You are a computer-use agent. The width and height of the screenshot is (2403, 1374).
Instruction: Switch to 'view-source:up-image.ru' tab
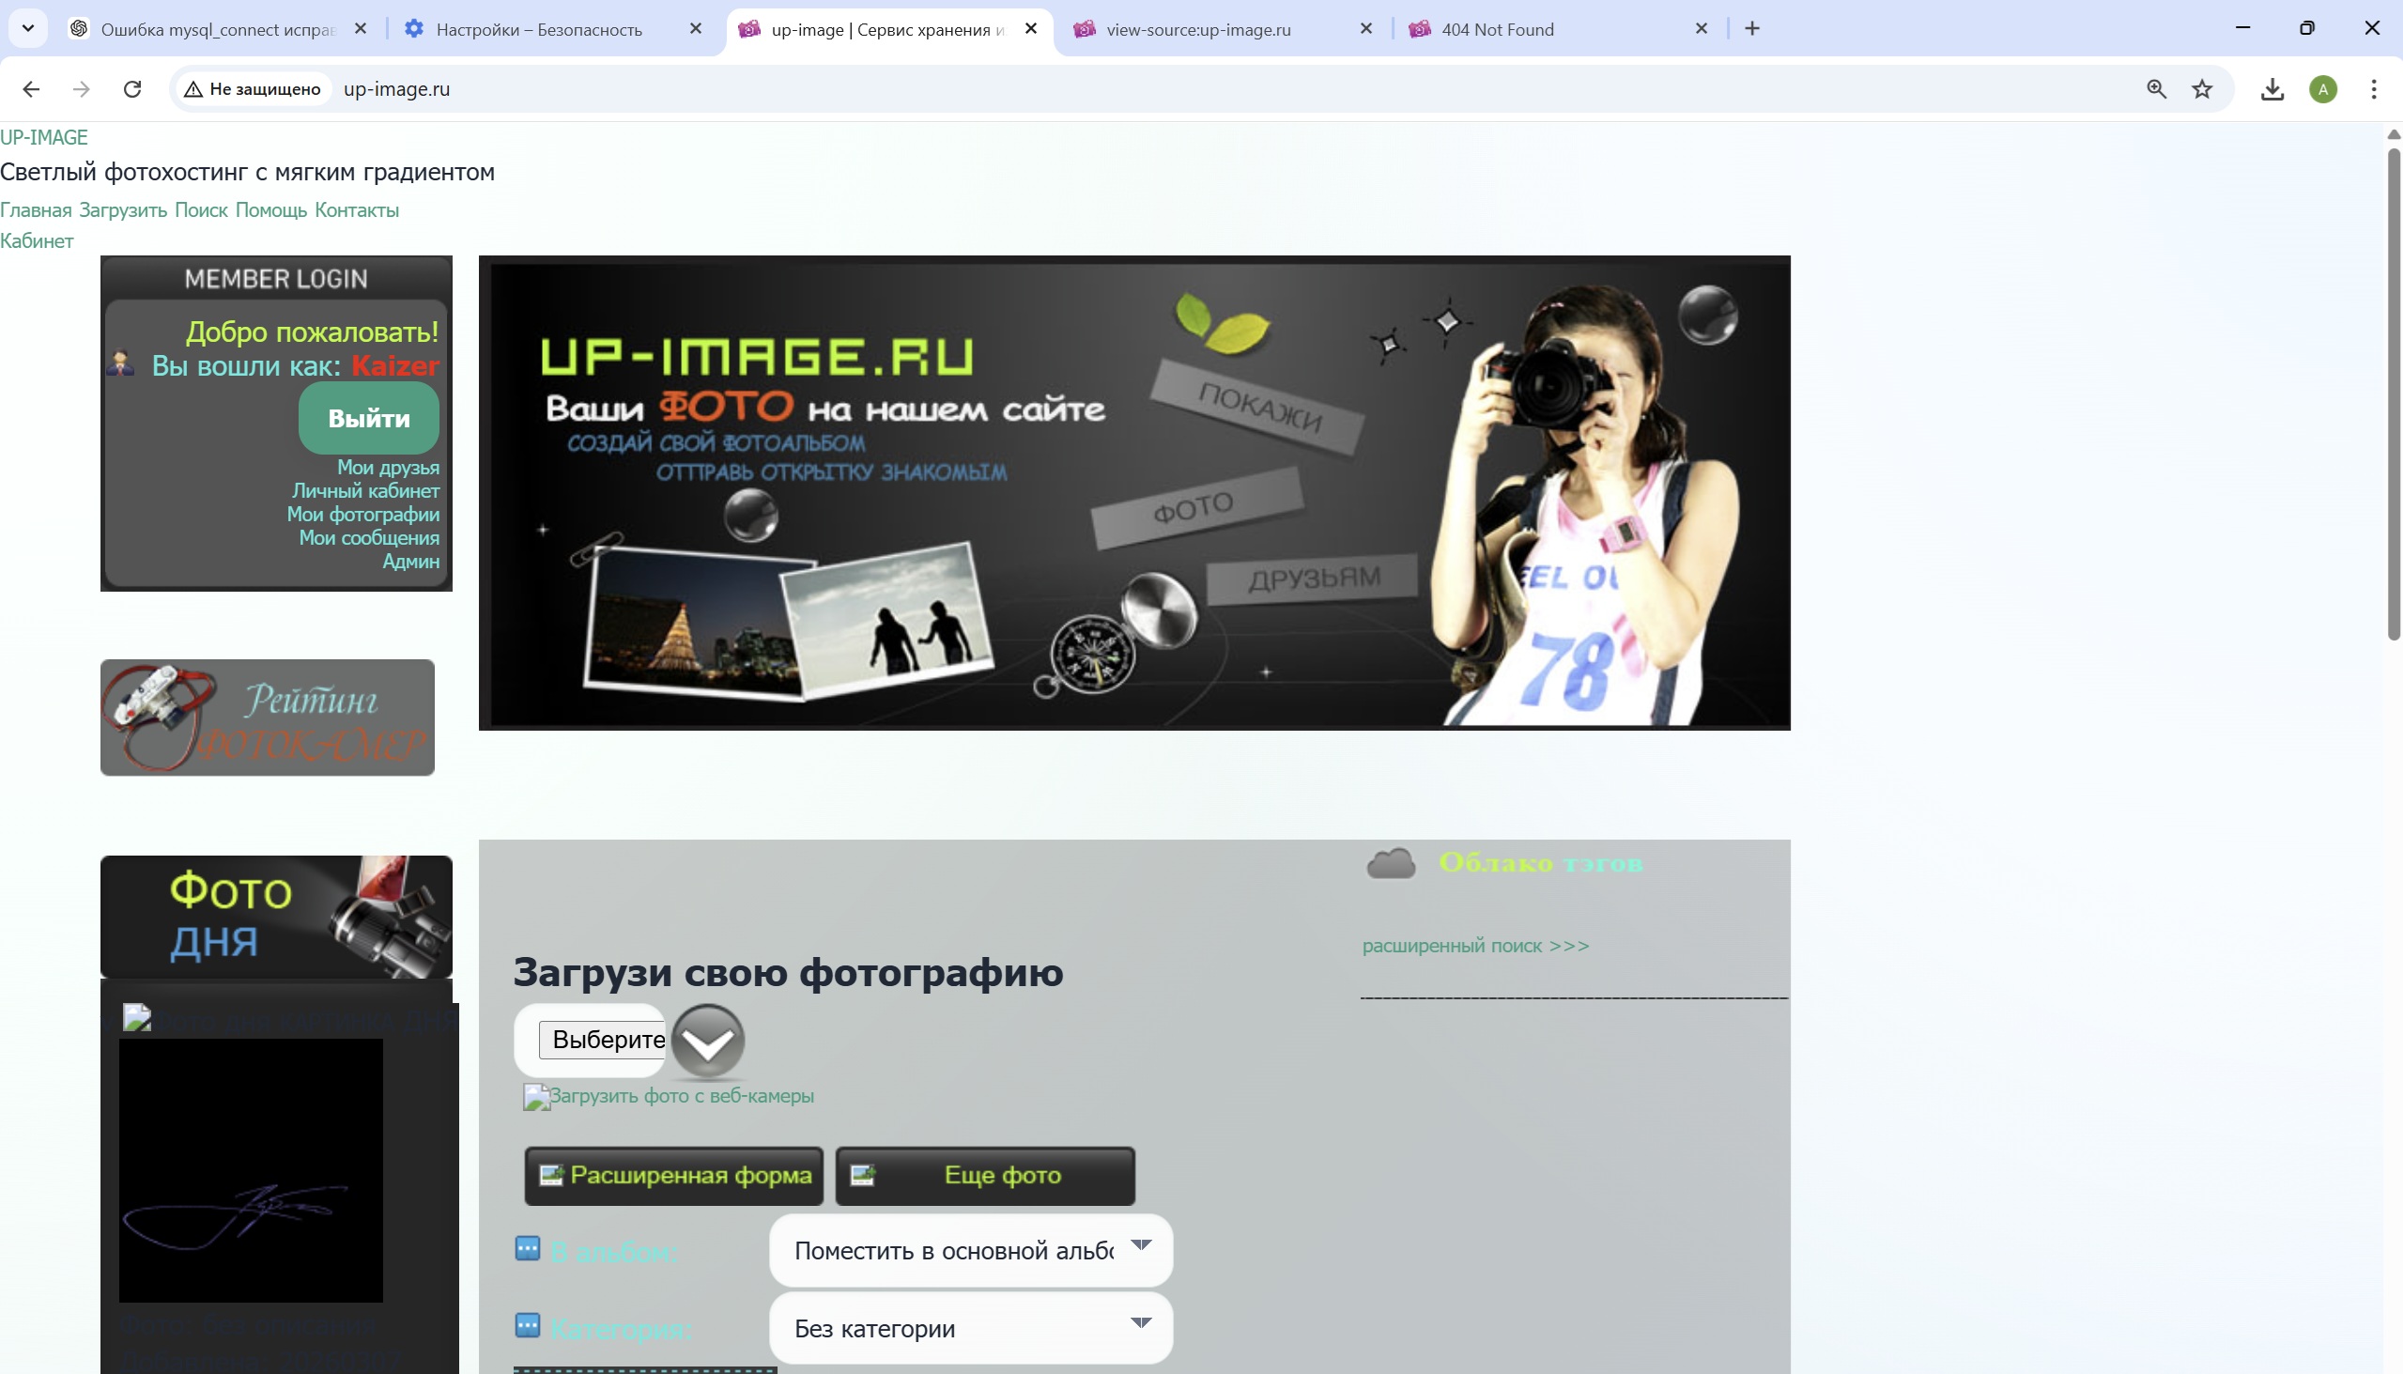1198,29
